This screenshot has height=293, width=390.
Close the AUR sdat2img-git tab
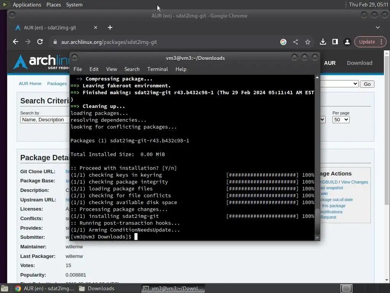96,27
